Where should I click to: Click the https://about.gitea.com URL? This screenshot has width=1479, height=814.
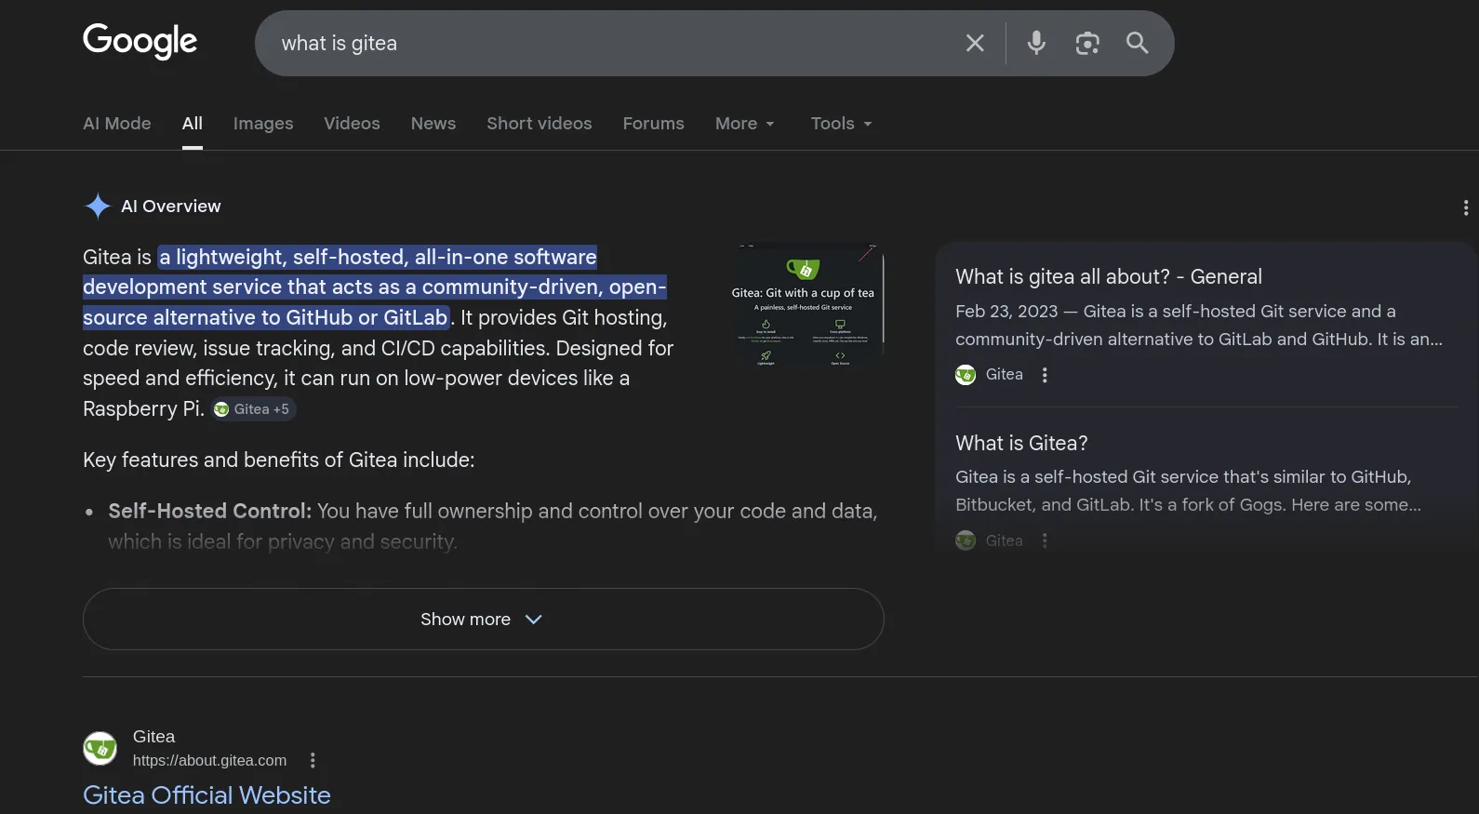pyautogui.click(x=209, y=761)
